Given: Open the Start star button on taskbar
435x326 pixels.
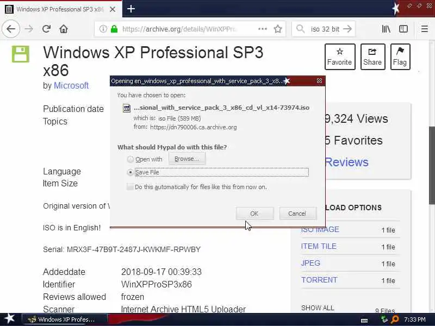Looking at the screenshot, I should (x=9, y=319).
